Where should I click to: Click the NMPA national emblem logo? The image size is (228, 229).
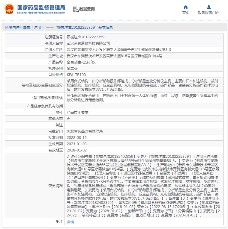tap(9, 9)
